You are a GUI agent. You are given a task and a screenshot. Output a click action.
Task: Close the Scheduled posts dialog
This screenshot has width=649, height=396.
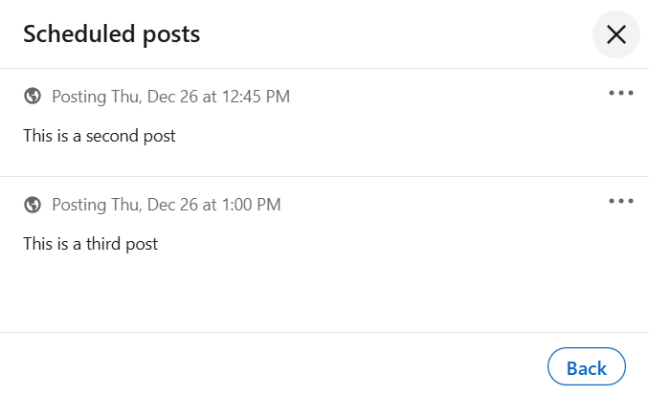[615, 34]
